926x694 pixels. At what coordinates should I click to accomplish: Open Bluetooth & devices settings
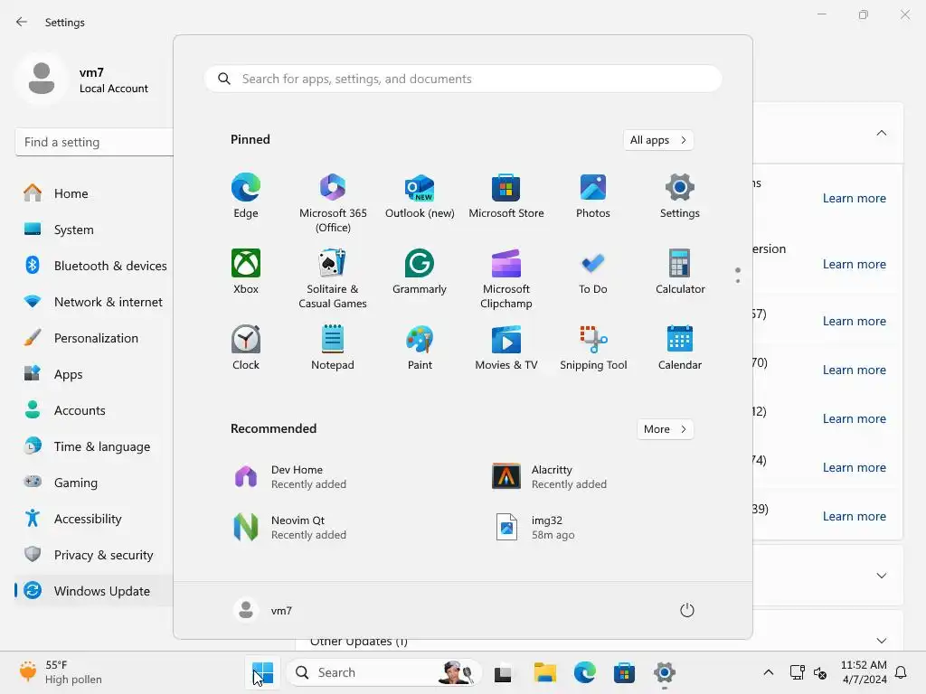pos(94,266)
